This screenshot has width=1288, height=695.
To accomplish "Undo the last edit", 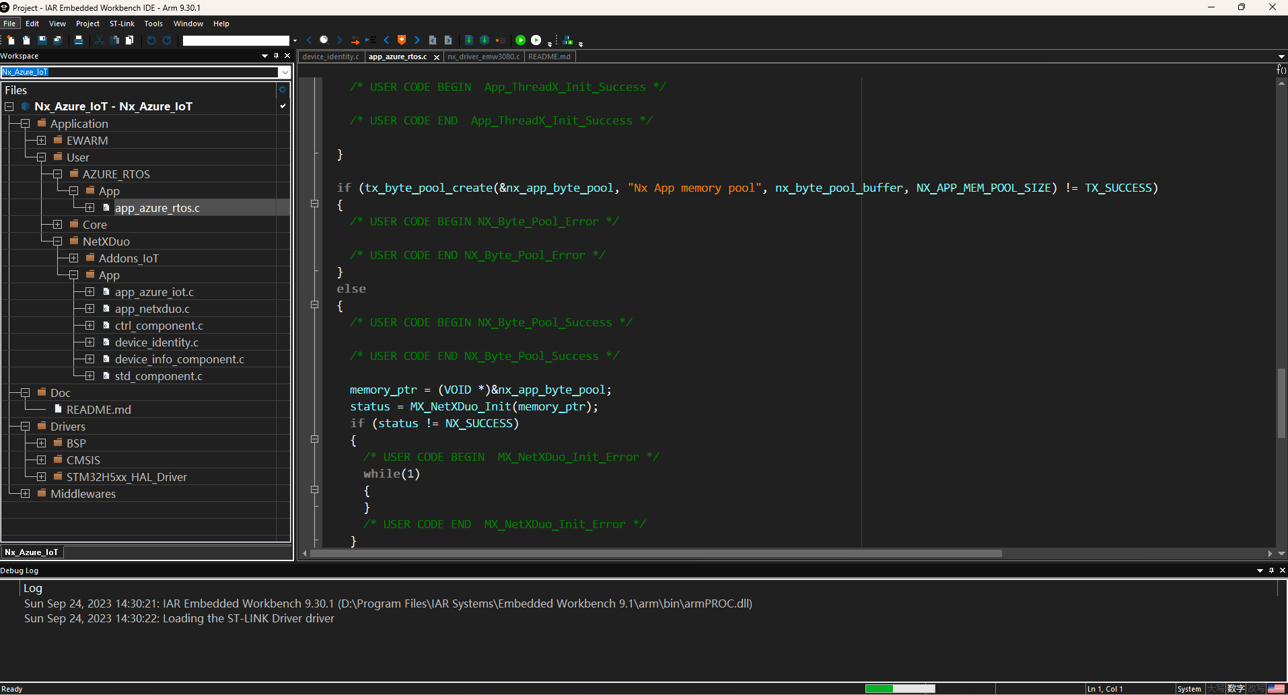I will click(151, 40).
